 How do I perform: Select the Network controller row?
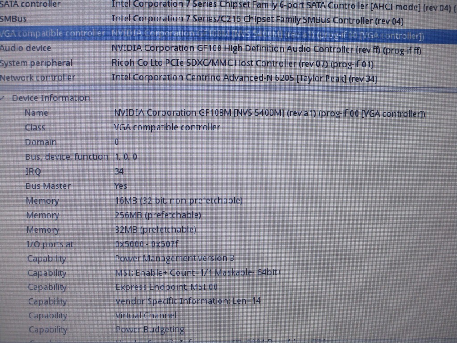pyautogui.click(x=228, y=78)
